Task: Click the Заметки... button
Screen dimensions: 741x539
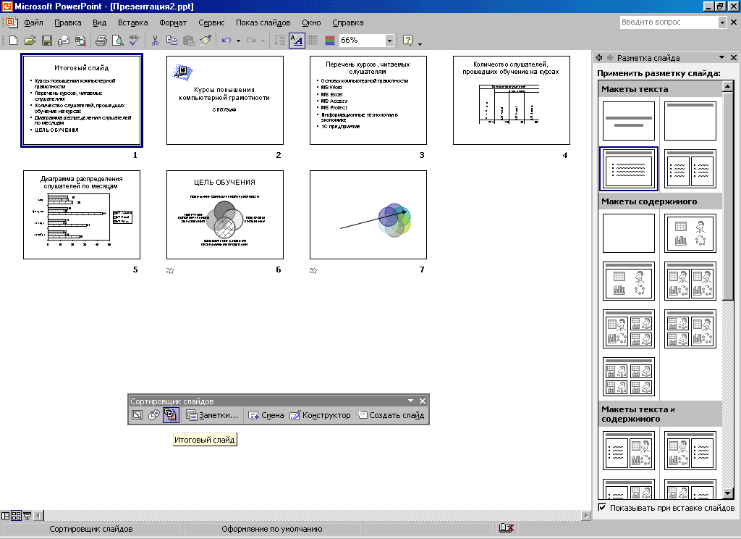Action: click(x=212, y=415)
